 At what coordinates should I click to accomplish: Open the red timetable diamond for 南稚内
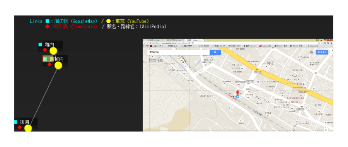[49, 65]
